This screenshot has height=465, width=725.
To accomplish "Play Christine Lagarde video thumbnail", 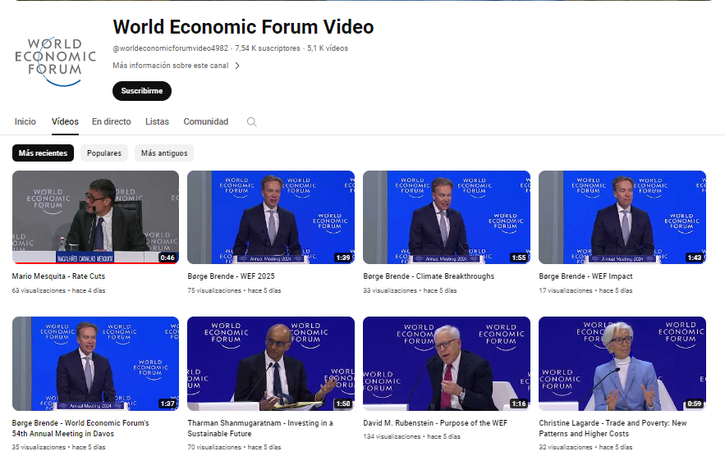I will (622, 363).
